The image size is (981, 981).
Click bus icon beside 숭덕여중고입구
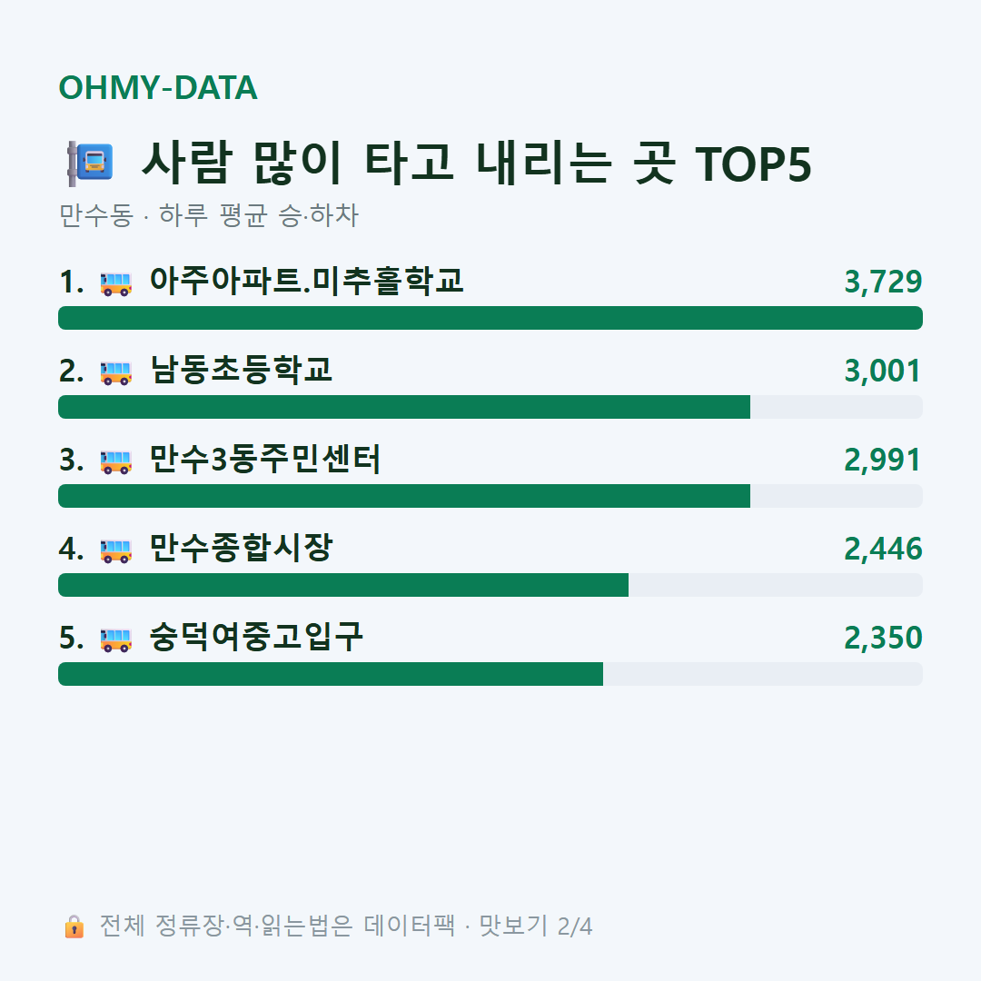pyautogui.click(x=115, y=639)
